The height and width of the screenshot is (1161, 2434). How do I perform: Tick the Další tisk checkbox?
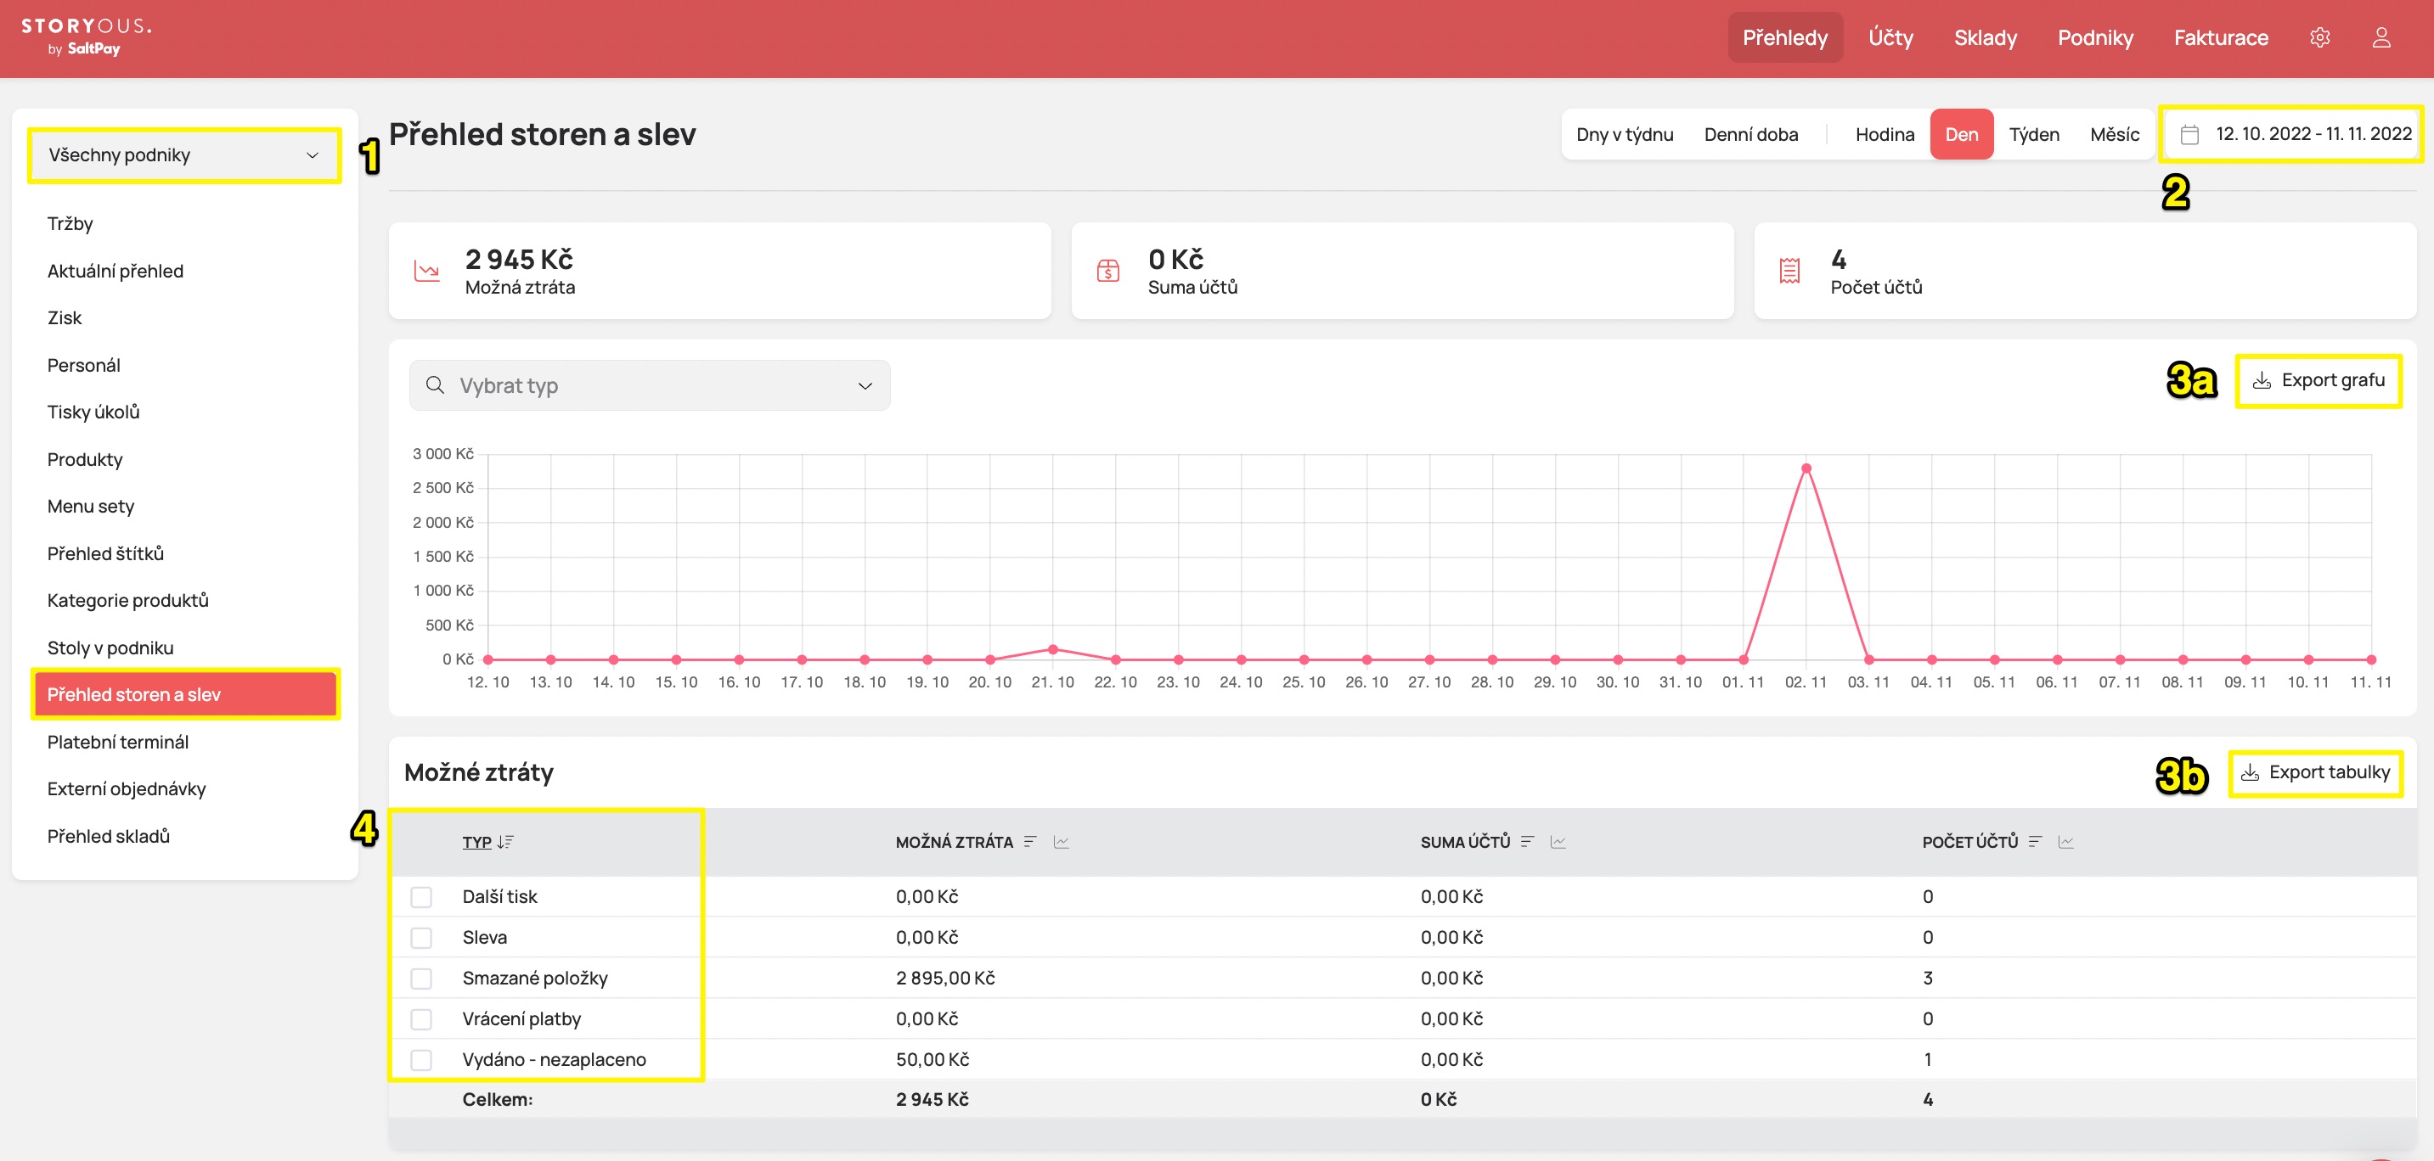click(421, 897)
